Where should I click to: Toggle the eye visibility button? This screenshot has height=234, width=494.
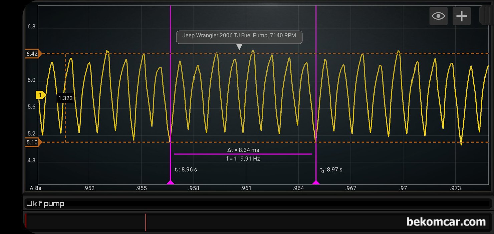click(438, 16)
